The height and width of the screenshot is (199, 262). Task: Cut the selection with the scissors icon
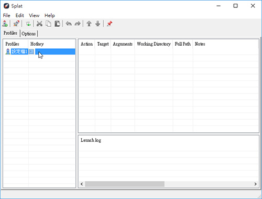pyautogui.click(x=39, y=24)
